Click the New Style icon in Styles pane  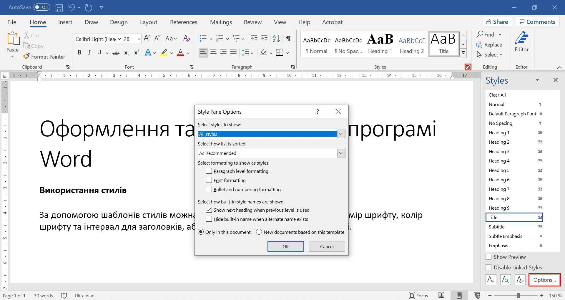(491, 280)
